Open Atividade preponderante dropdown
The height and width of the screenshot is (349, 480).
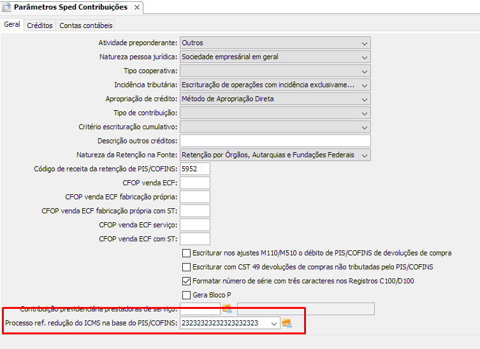[365, 43]
